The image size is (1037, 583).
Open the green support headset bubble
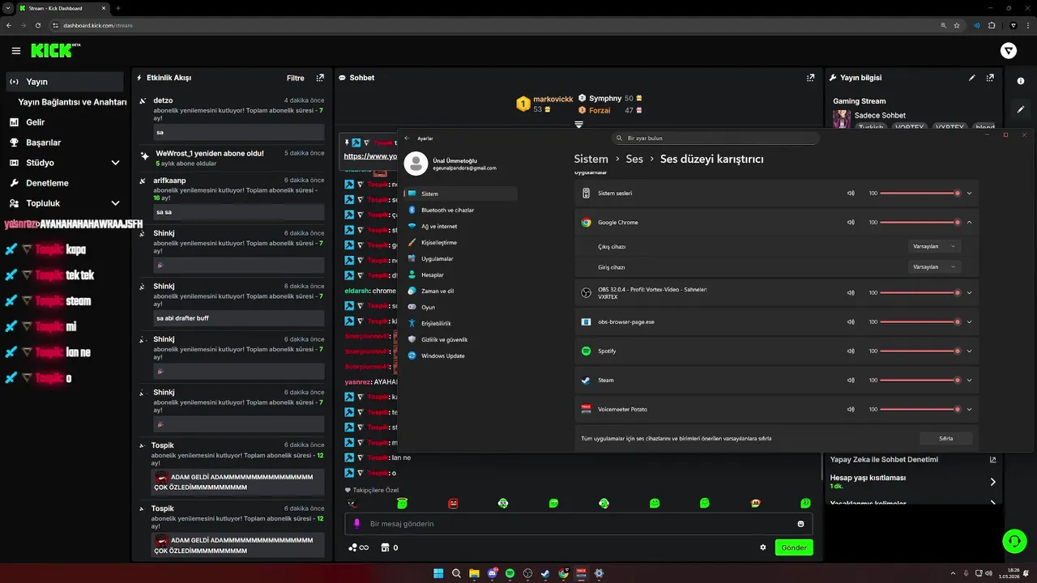click(1014, 540)
